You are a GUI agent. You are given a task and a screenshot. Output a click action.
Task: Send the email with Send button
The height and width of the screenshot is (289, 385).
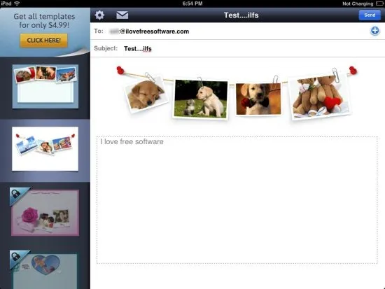tap(370, 15)
